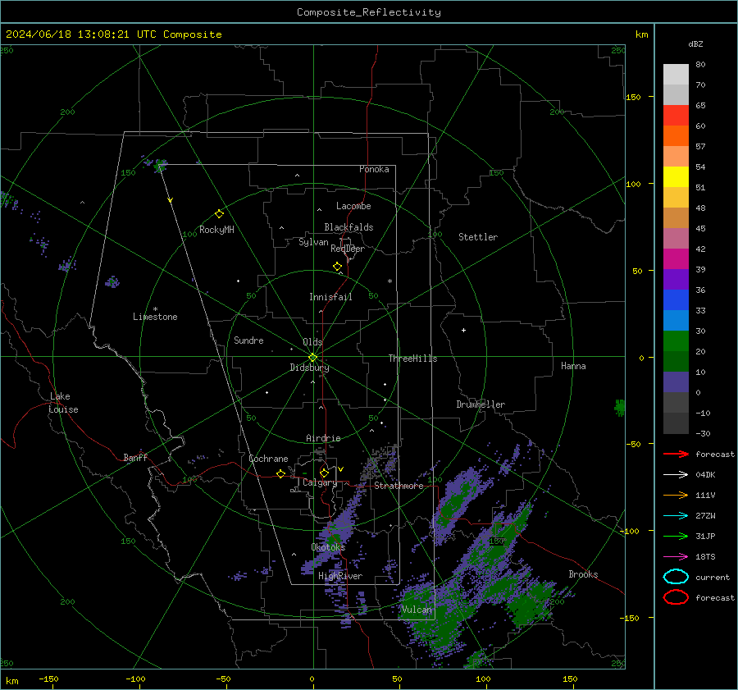Click the Vulcan city label

[x=417, y=610]
